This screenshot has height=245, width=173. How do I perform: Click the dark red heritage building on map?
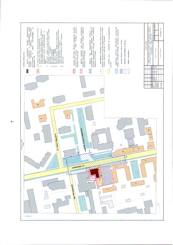coord(93,172)
